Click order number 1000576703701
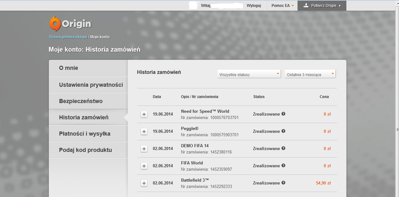This screenshot has height=197, width=399. click(x=224, y=118)
